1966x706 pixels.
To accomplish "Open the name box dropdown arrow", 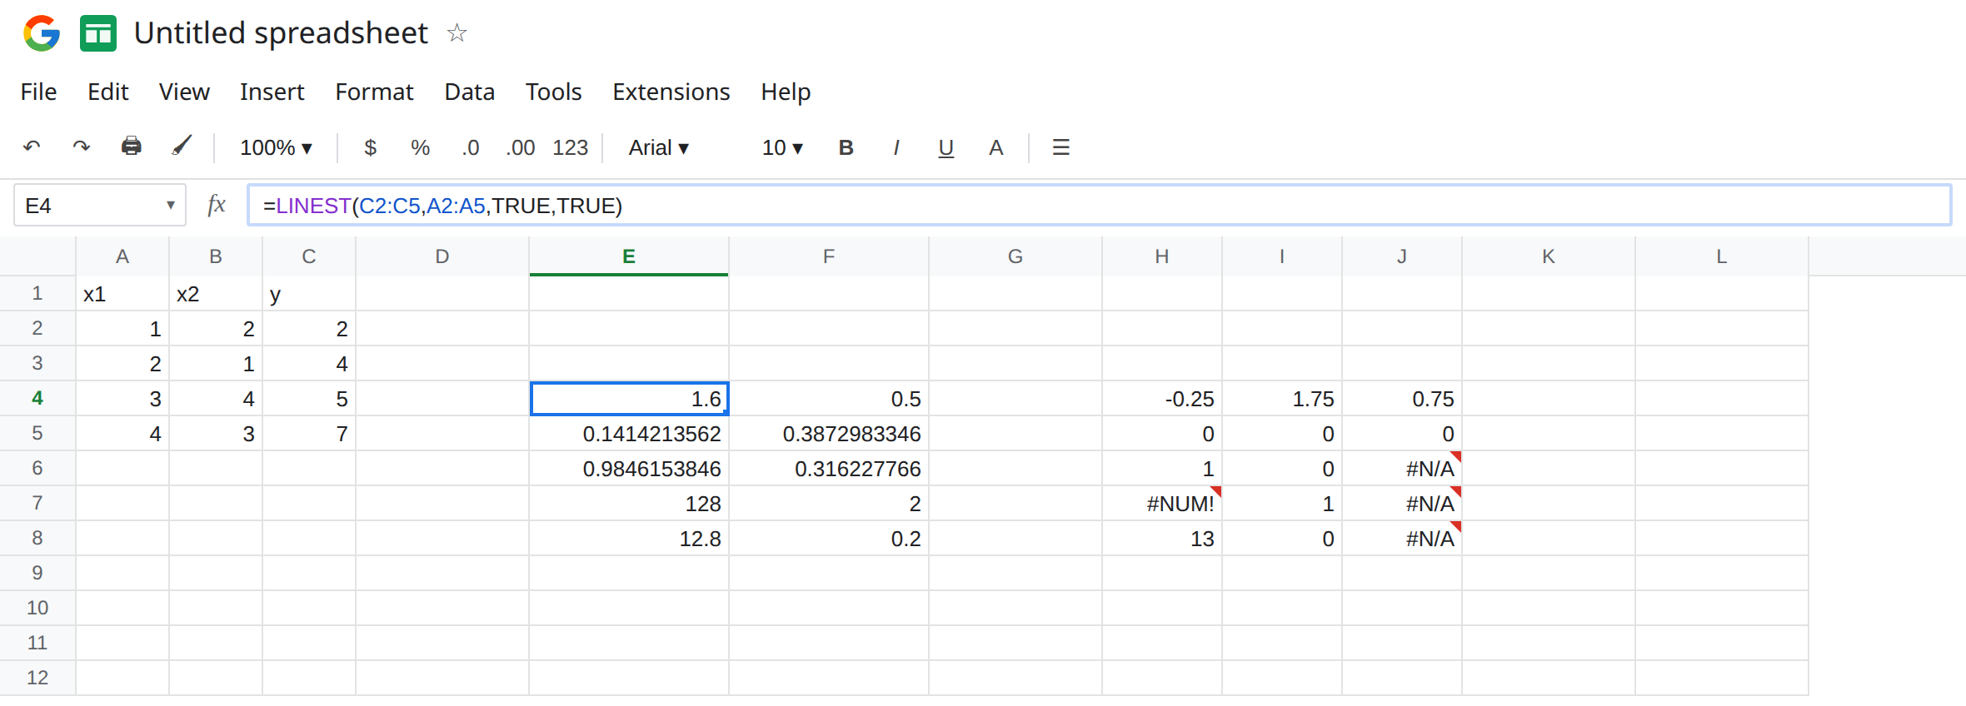I will (x=170, y=205).
